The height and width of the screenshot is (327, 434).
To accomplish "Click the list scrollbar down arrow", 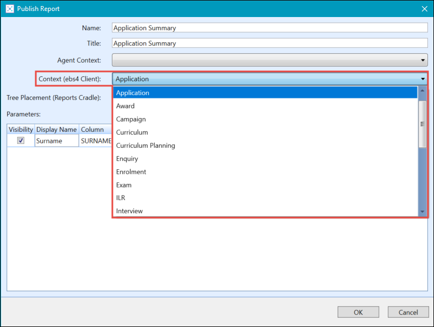I will [x=422, y=212].
